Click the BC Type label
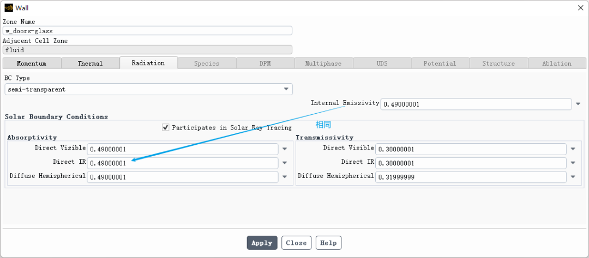This screenshot has height=258, width=589. tap(17, 78)
